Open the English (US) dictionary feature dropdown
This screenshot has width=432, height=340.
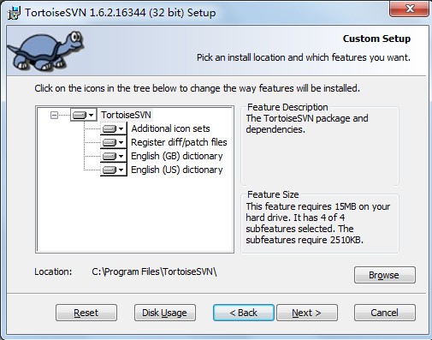(x=114, y=170)
